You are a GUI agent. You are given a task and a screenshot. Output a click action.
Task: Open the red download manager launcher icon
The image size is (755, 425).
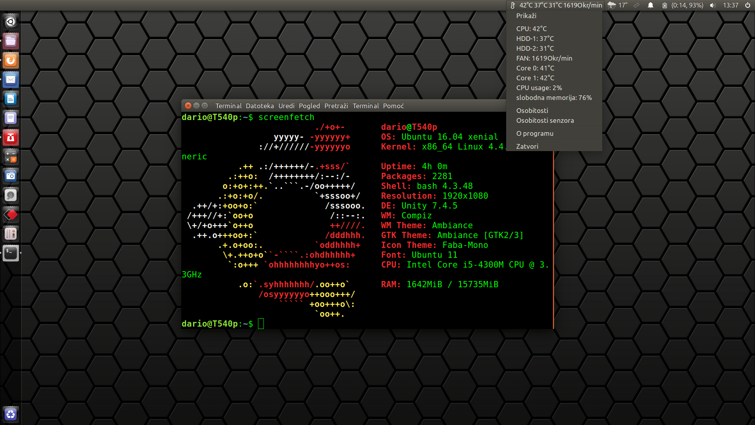[11, 137]
